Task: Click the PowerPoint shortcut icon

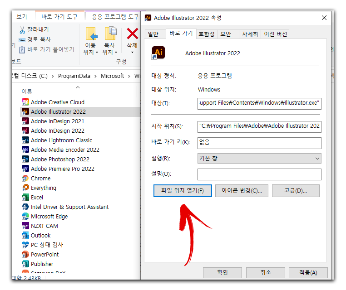Action: tap(25, 254)
